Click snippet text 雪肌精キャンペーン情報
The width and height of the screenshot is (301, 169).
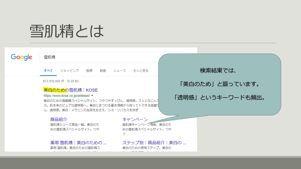(x=140, y=125)
